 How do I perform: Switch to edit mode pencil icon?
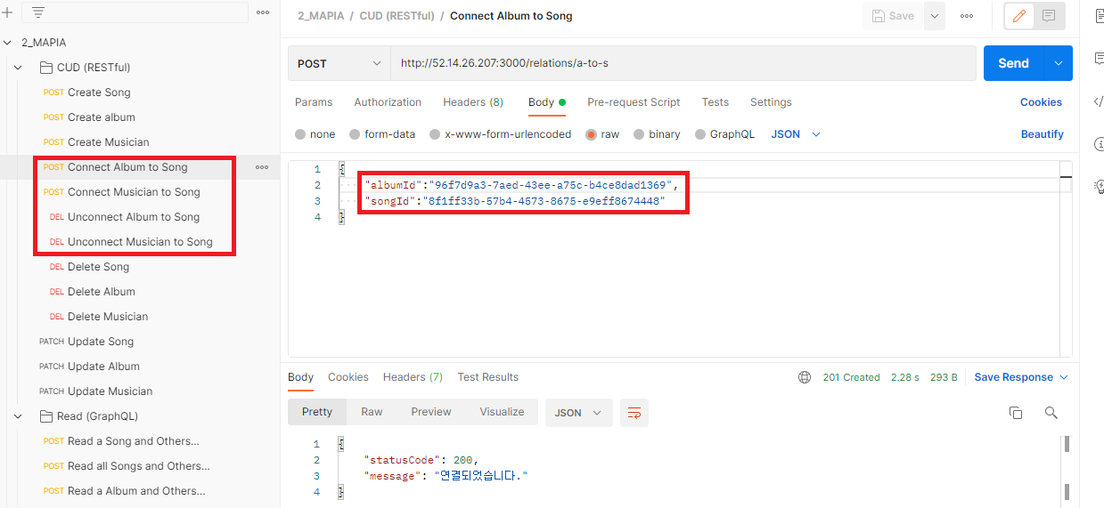pyautogui.click(x=1019, y=16)
